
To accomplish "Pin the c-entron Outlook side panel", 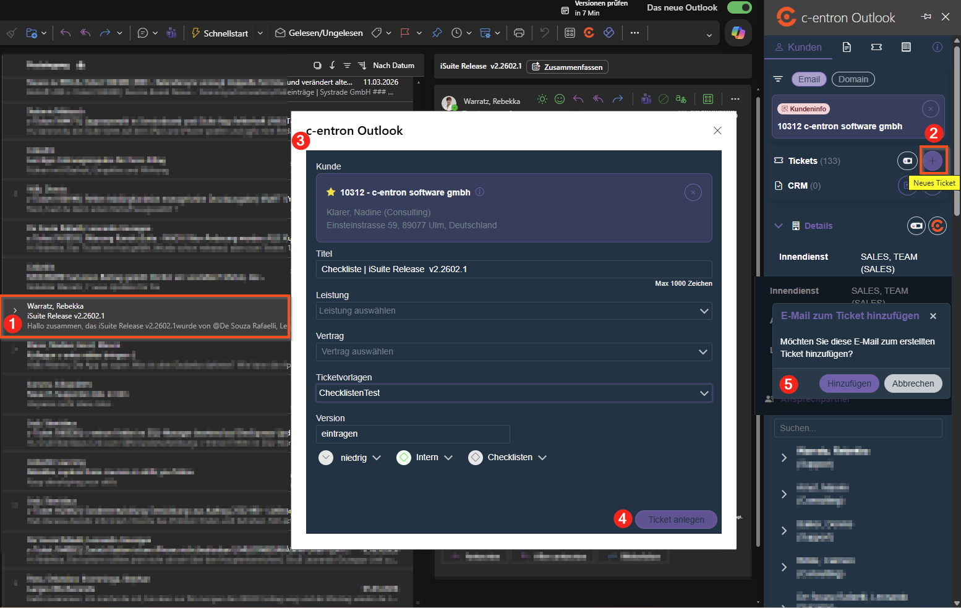I will pyautogui.click(x=926, y=17).
